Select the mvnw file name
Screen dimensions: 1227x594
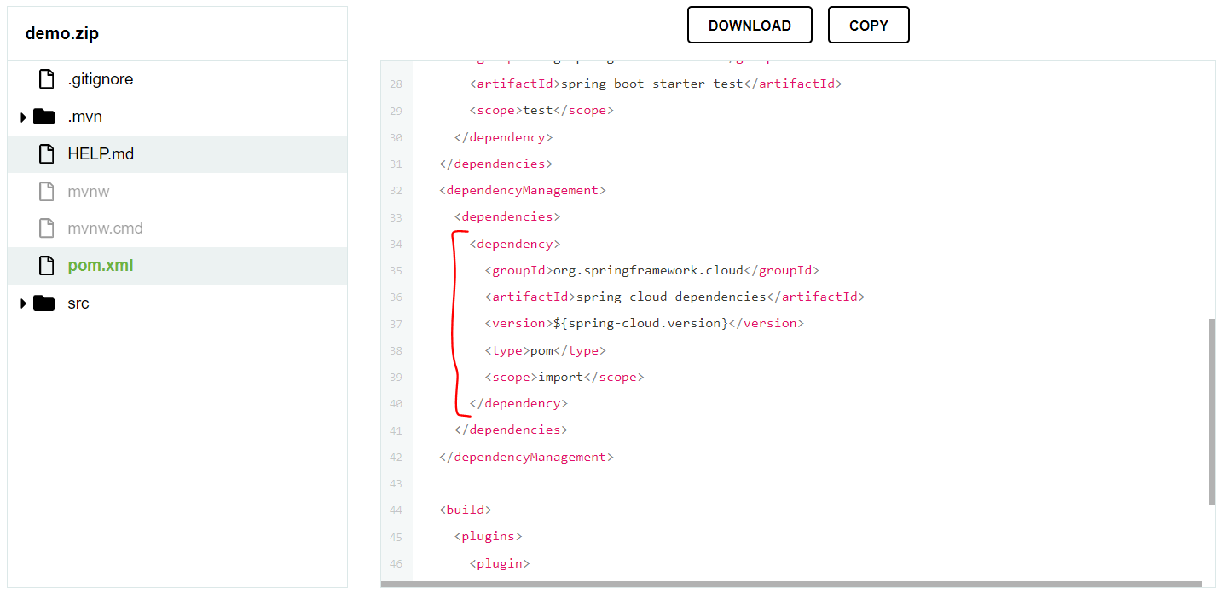point(89,191)
